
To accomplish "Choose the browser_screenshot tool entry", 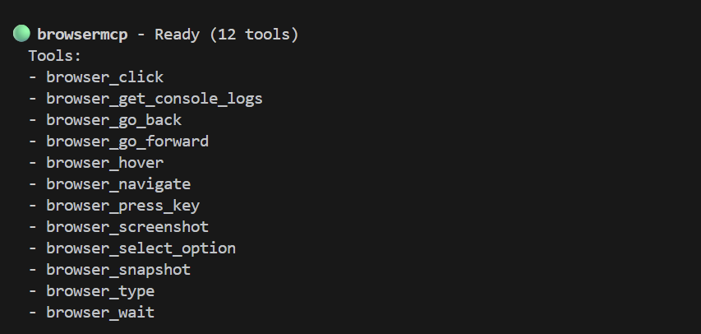I will click(x=127, y=227).
